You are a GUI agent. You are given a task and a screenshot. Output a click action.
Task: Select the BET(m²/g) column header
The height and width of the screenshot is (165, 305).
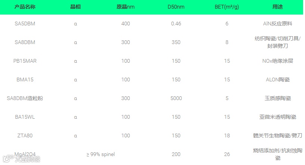click(x=227, y=7)
